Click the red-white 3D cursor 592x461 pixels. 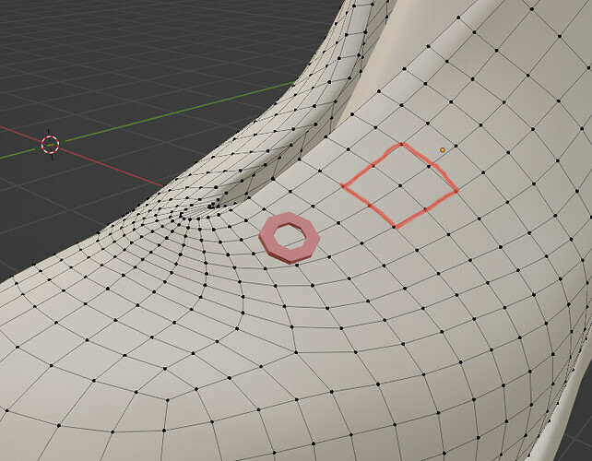(50, 144)
